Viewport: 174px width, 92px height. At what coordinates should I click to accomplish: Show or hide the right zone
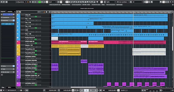click(168, 2)
